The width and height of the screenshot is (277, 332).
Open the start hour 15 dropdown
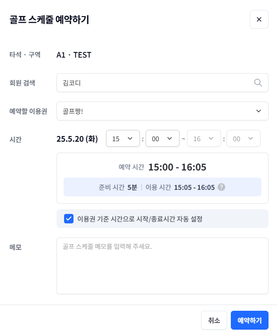123,138
